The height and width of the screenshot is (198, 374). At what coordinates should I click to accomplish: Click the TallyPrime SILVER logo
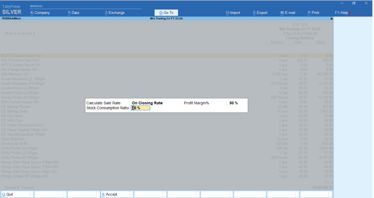click(12, 10)
